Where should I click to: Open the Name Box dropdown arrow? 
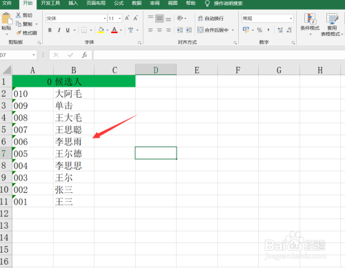tap(34, 55)
